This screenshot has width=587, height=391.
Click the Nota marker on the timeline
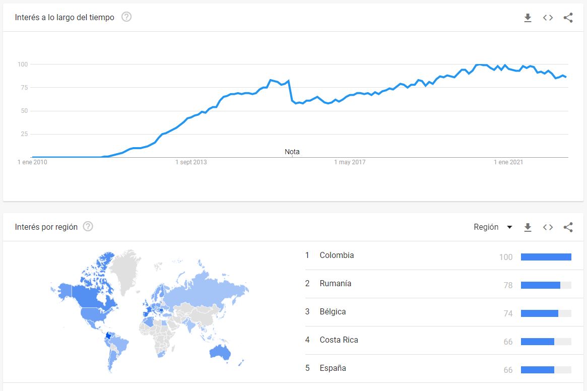(292, 152)
